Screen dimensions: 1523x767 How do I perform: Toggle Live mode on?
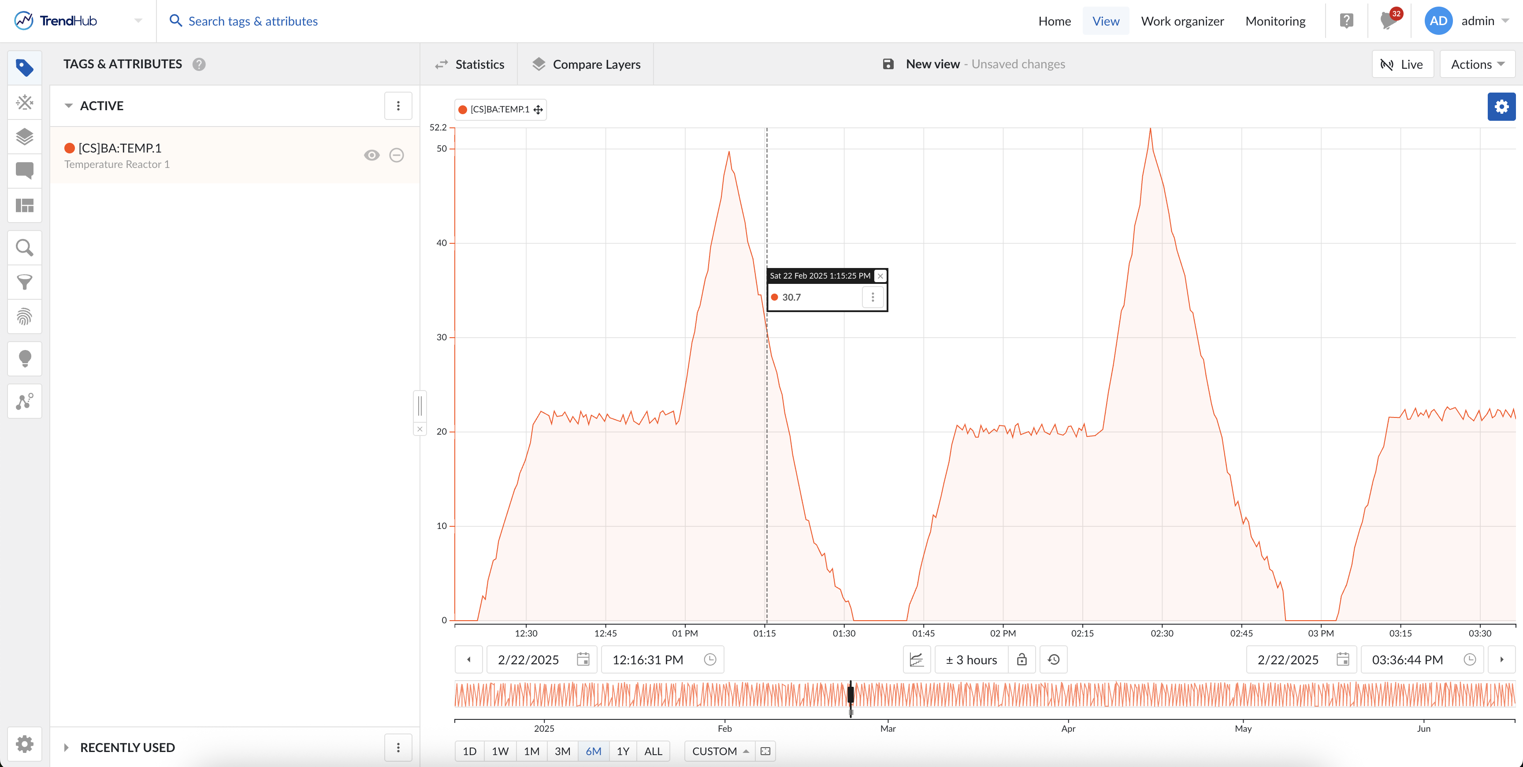click(1402, 64)
